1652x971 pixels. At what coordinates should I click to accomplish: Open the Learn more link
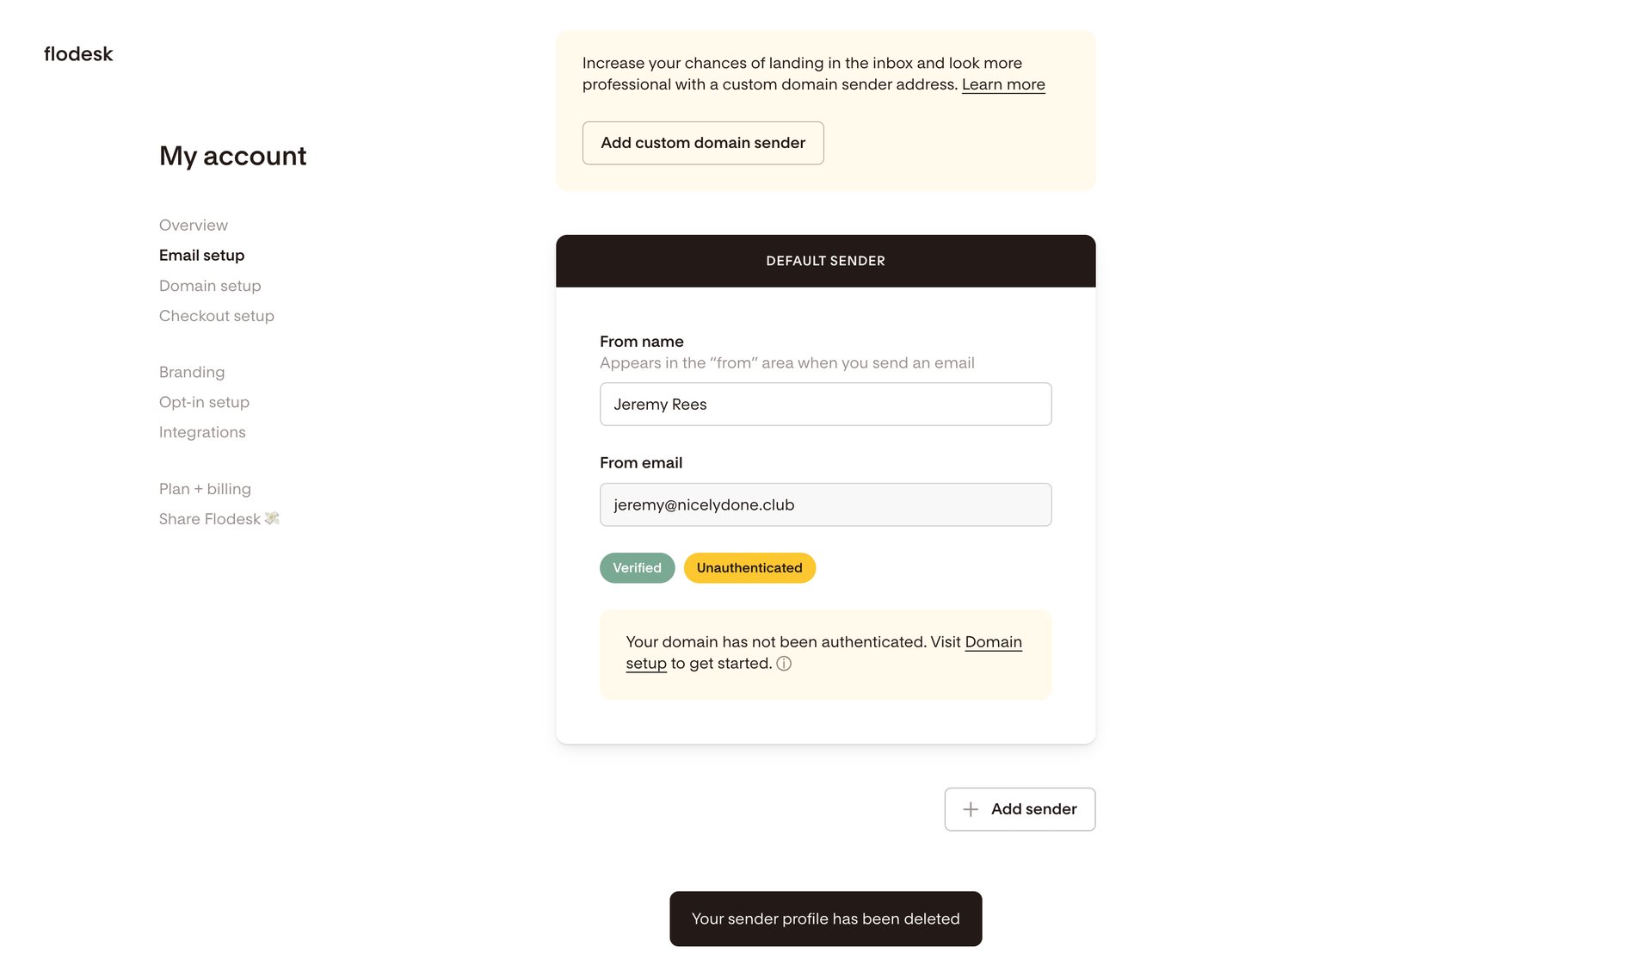point(1002,84)
